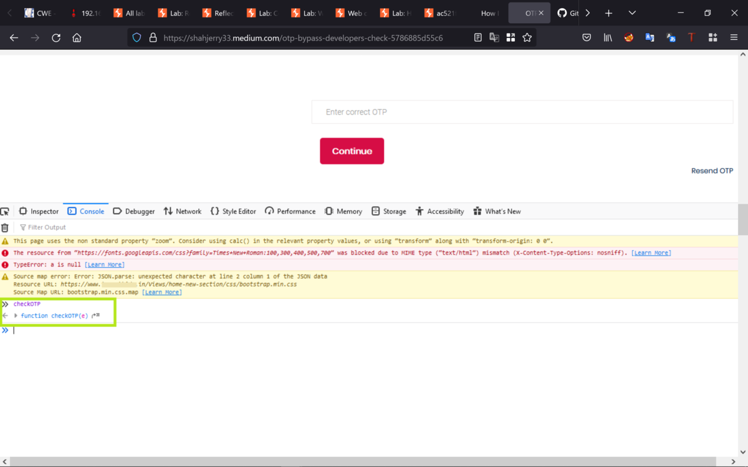This screenshot has height=467, width=748.
Task: Open the tracking protection shield icon
Action: [137, 38]
